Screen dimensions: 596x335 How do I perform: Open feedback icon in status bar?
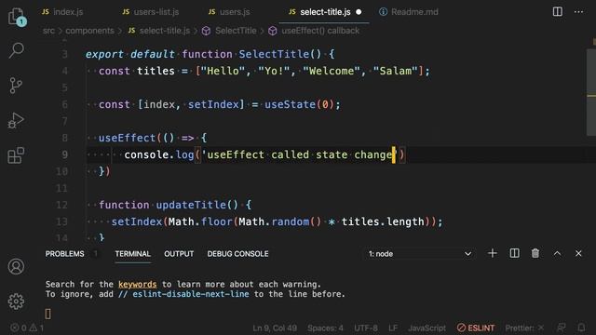562,328
